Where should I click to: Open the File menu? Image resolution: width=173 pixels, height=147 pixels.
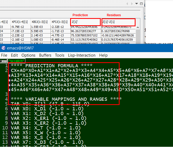[4, 55]
